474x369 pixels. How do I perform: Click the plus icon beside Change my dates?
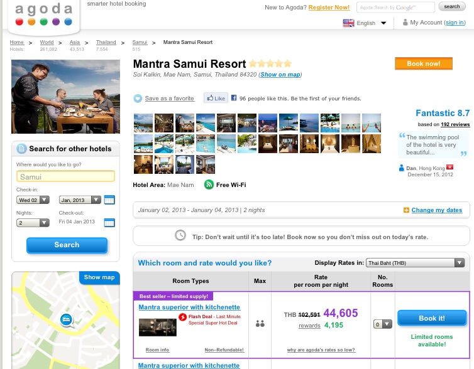pyautogui.click(x=406, y=210)
